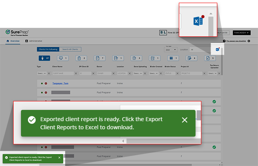Focus the Binder Status filter field
Screen dimensions: 258x166
point(170,73)
